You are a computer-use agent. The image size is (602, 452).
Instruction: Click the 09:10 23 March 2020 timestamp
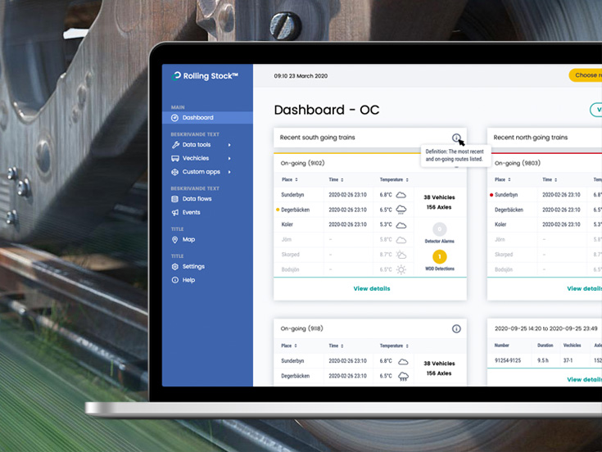pyautogui.click(x=301, y=76)
